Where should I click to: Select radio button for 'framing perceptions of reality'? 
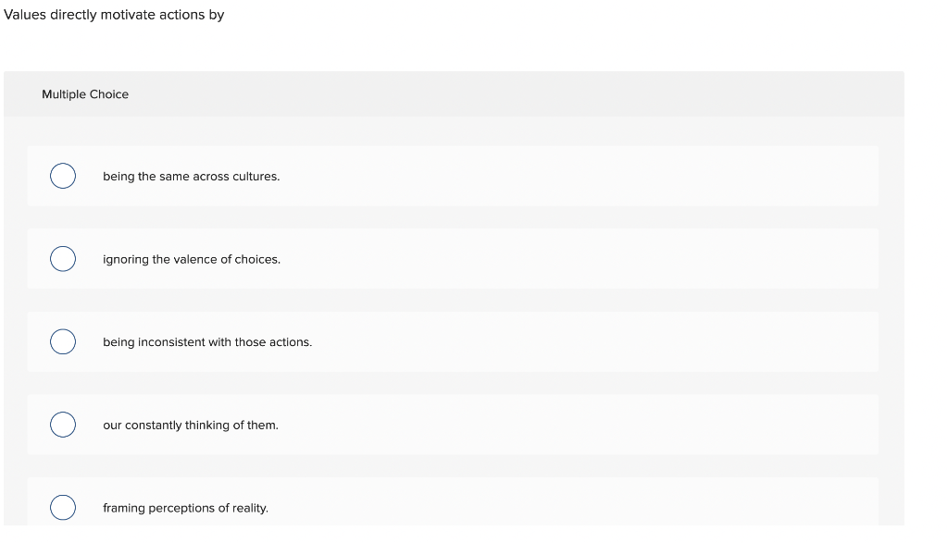[62, 507]
